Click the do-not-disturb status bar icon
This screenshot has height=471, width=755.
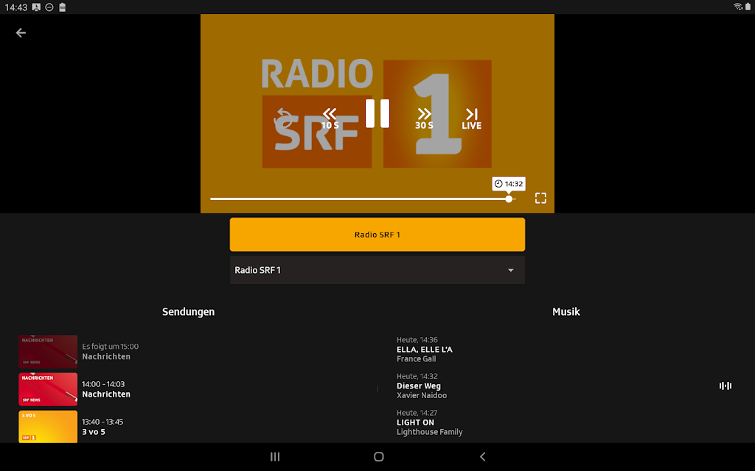pos(49,7)
